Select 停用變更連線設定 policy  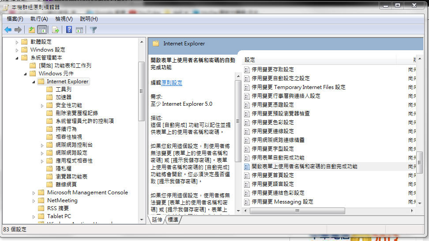(x=273, y=131)
